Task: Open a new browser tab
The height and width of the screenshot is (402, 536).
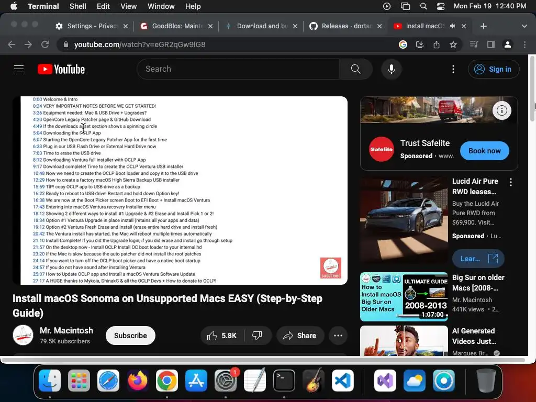Action: tap(483, 26)
